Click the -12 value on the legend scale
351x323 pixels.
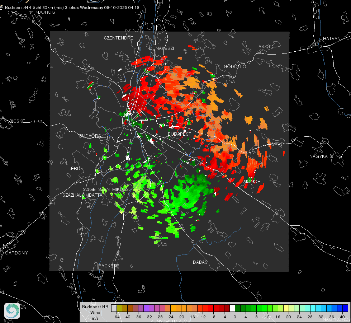tap(202, 317)
